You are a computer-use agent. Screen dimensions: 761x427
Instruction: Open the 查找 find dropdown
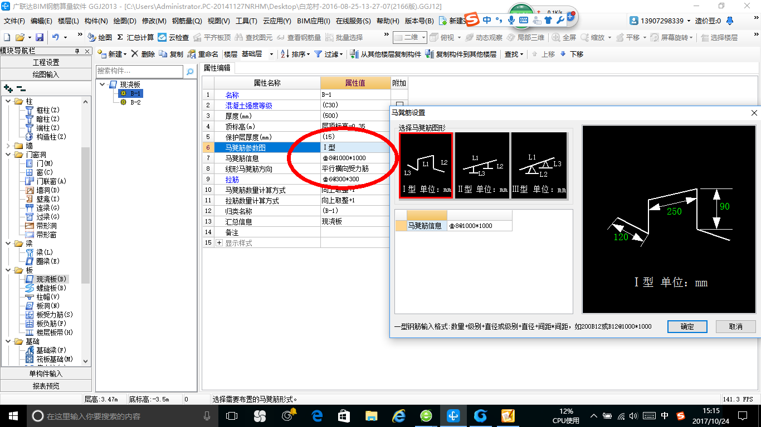[522, 54]
